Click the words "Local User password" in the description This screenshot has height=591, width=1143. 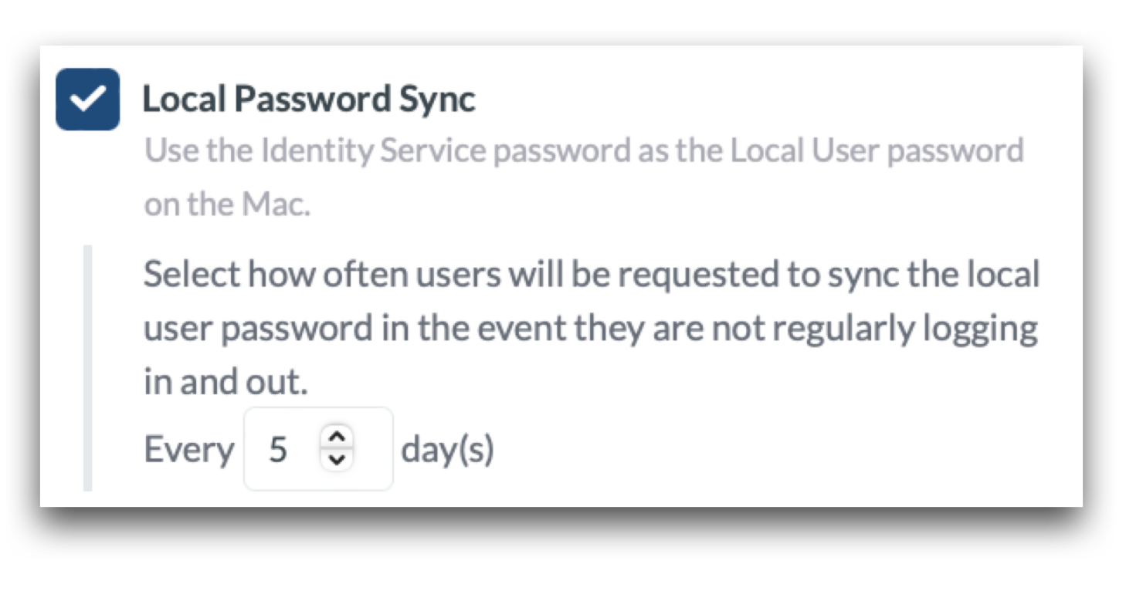[877, 151]
